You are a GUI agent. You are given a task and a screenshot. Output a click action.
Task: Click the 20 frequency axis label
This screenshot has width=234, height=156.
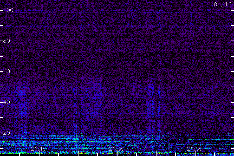click(6, 133)
